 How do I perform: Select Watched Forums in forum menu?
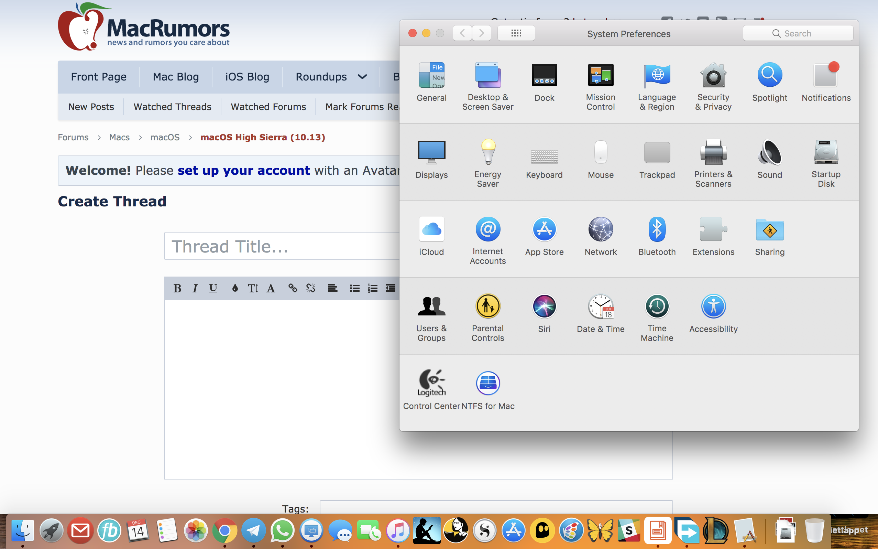pos(268,107)
